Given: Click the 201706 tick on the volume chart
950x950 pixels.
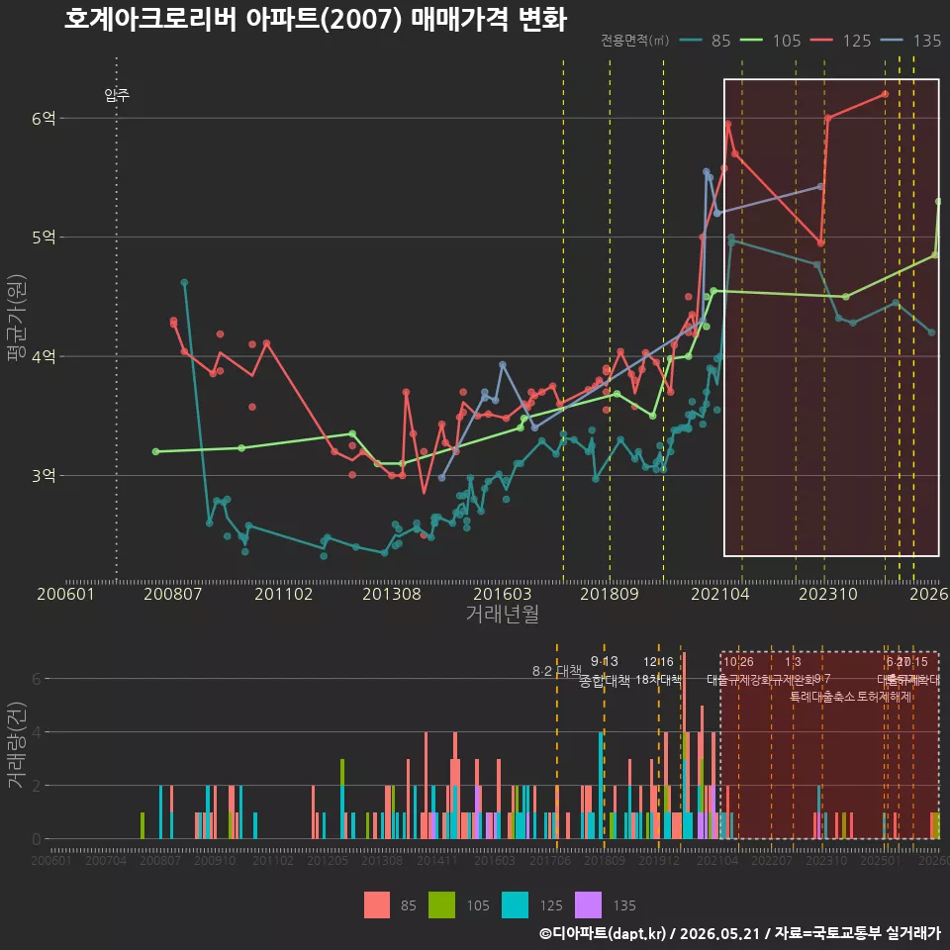Looking at the screenshot, I should click(550, 860).
